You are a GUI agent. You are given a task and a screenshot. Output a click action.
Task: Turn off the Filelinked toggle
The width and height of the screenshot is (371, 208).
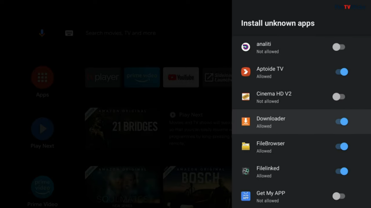click(x=342, y=171)
